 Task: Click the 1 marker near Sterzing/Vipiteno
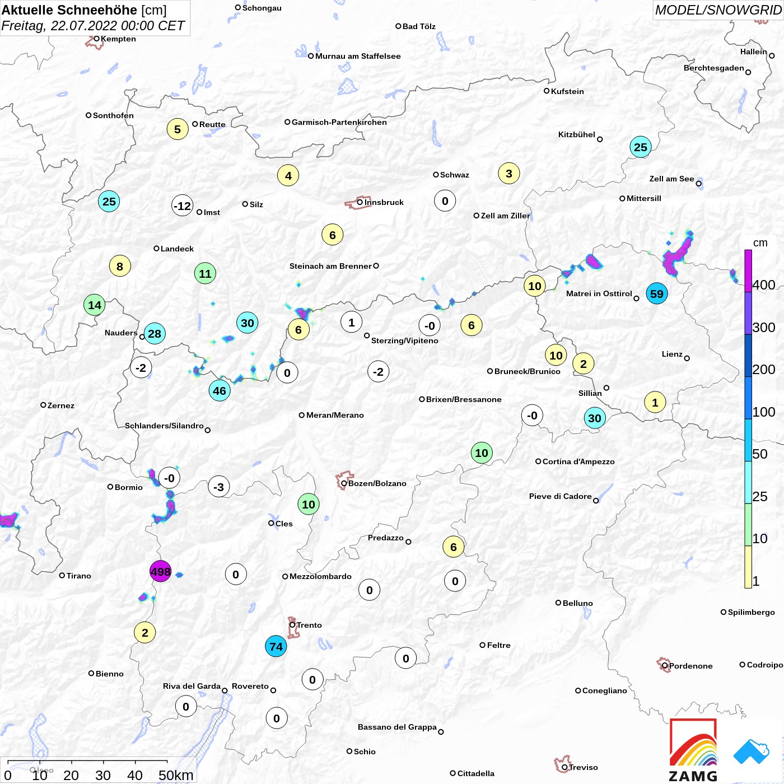click(x=352, y=322)
